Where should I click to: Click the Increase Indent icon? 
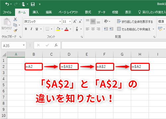click(111, 29)
